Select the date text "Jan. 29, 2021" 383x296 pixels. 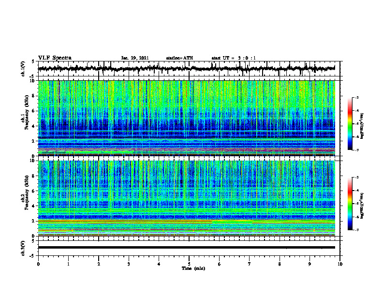[135, 58]
